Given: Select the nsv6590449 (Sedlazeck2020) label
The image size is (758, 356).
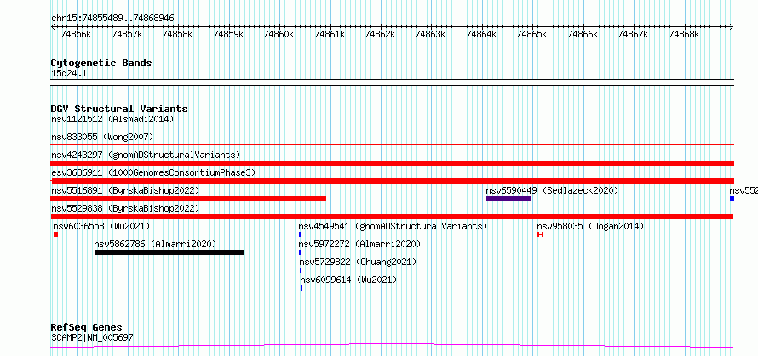Looking at the screenshot, I should point(552,190).
